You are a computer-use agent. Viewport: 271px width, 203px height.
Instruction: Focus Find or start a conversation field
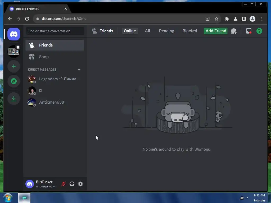55,31
